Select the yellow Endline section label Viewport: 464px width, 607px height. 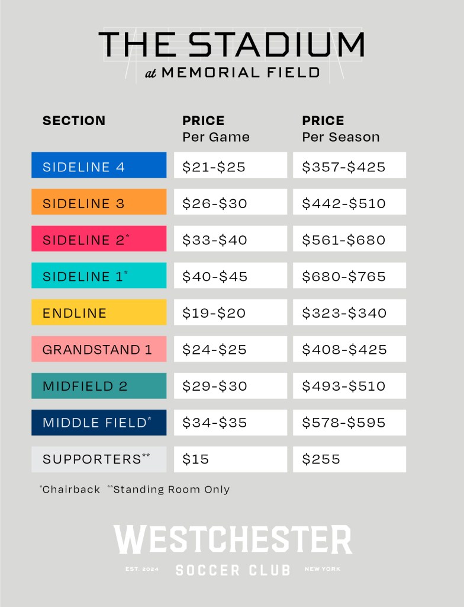pyautogui.click(x=99, y=312)
